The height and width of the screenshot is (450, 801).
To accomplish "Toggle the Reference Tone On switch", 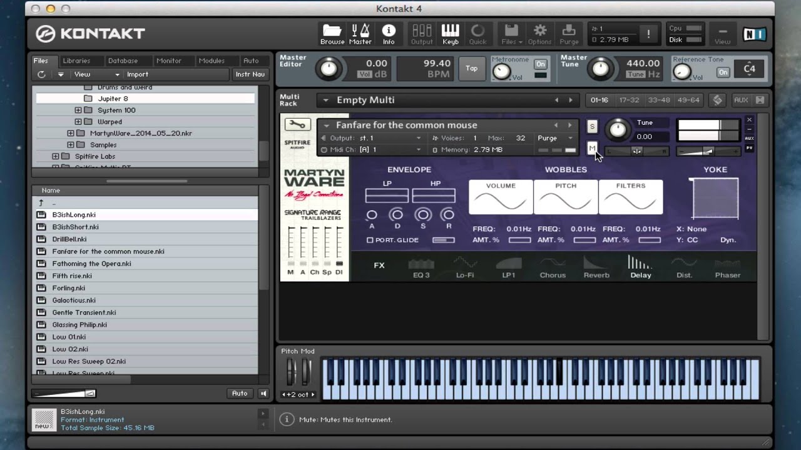I will (723, 72).
